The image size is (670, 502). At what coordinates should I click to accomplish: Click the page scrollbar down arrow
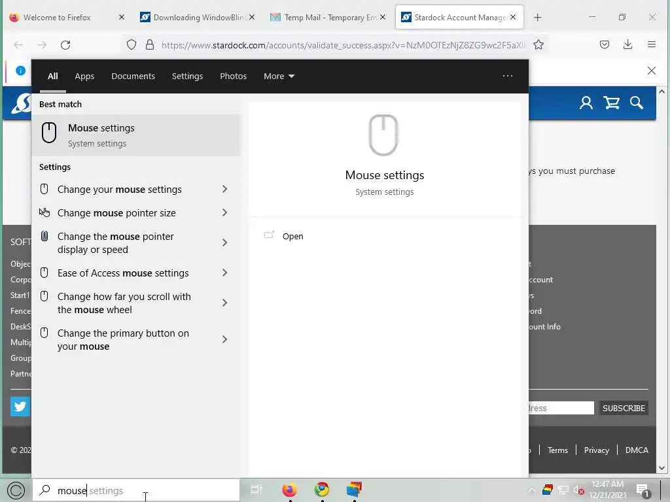click(x=662, y=468)
